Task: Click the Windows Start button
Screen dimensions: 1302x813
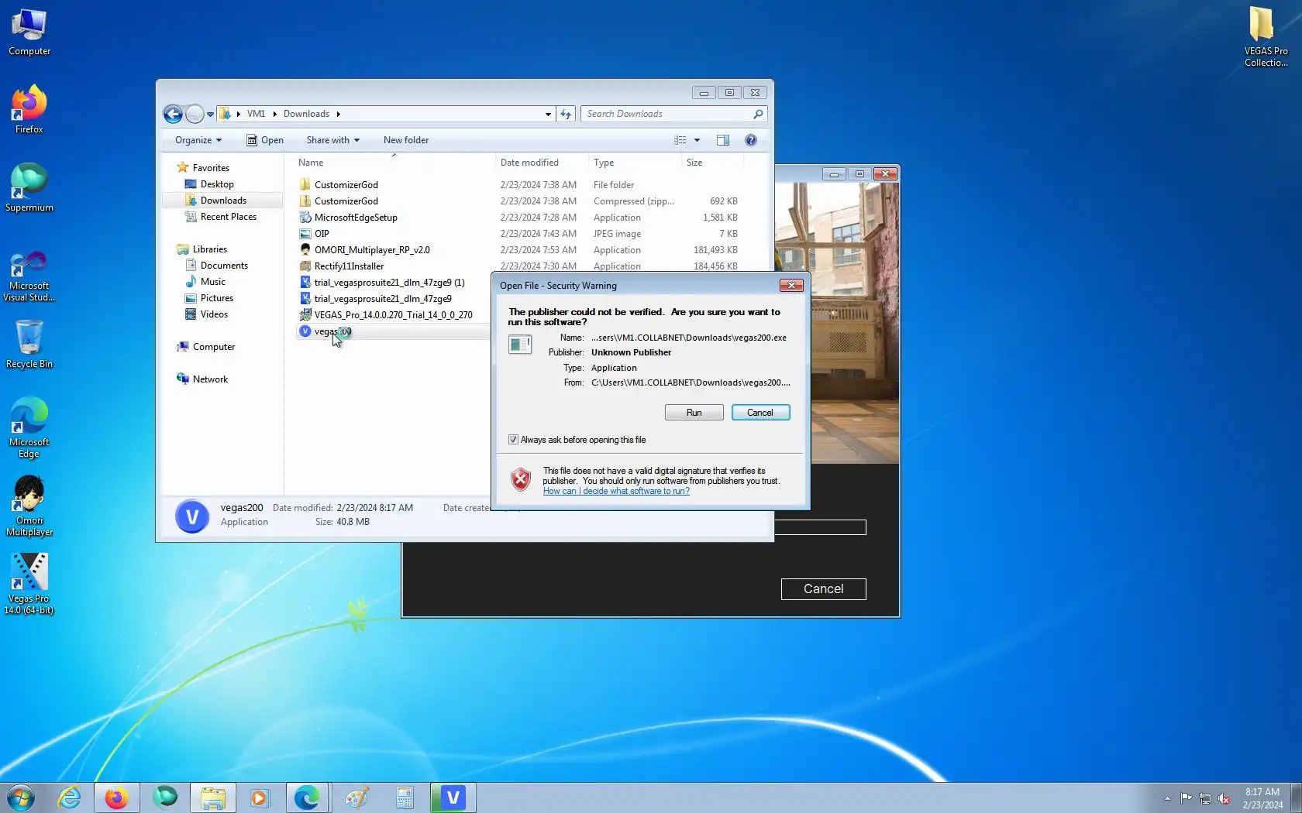Action: click(x=21, y=798)
